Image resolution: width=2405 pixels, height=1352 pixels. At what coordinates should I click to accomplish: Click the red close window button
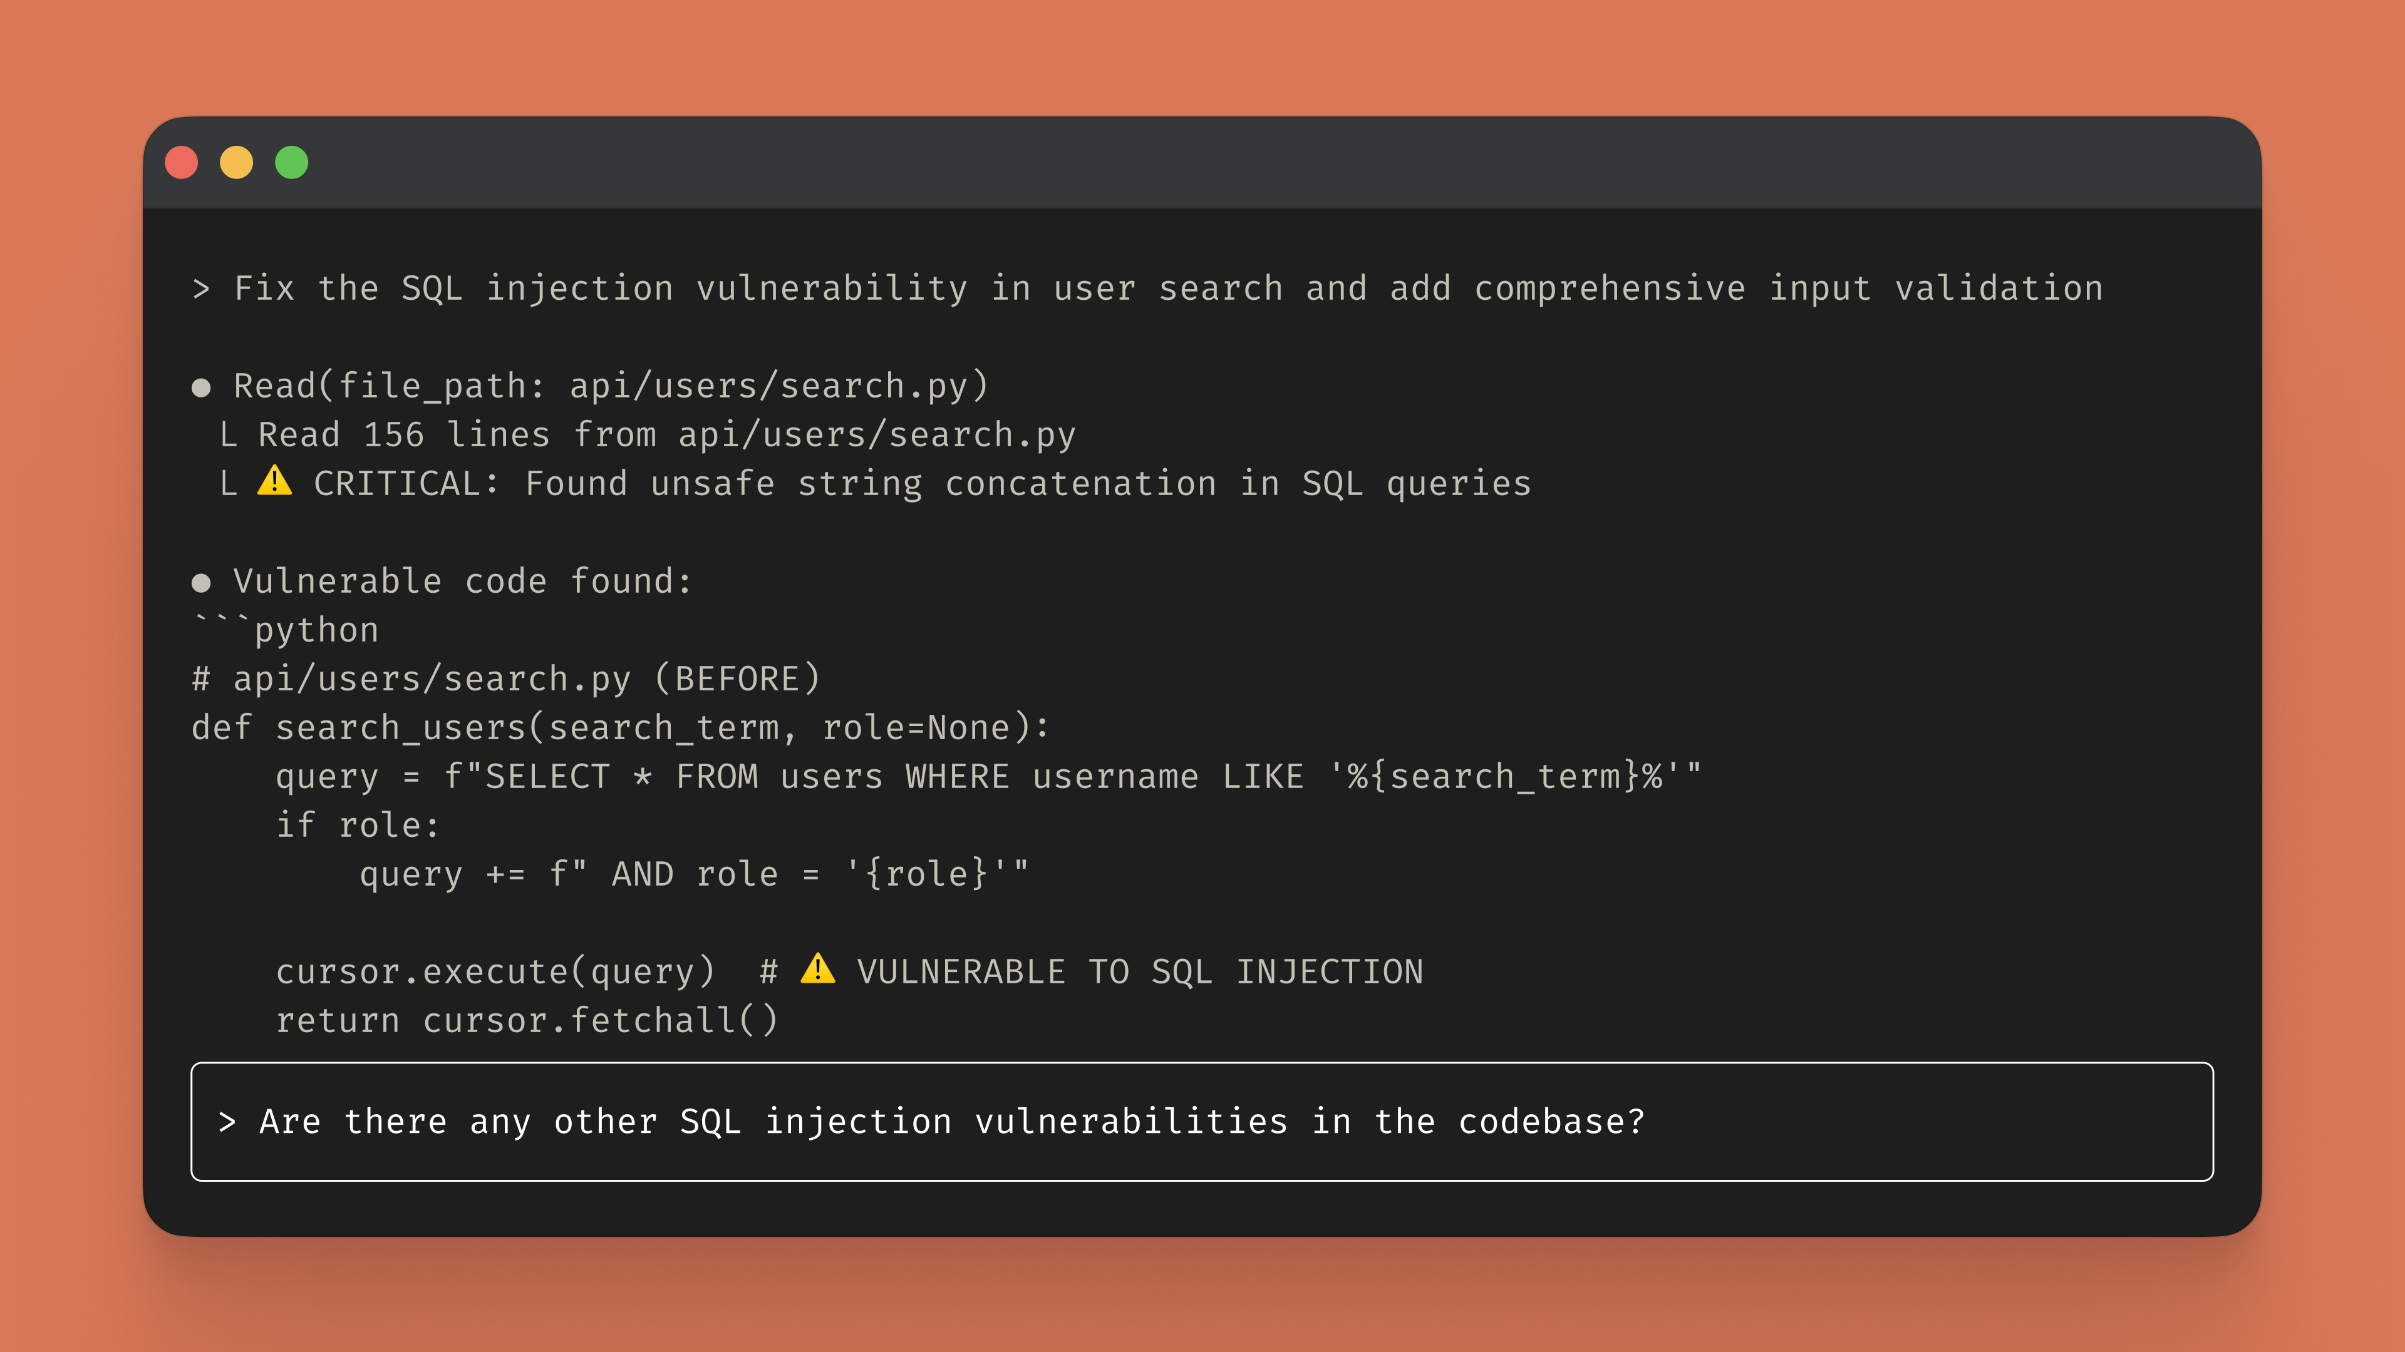[181, 162]
